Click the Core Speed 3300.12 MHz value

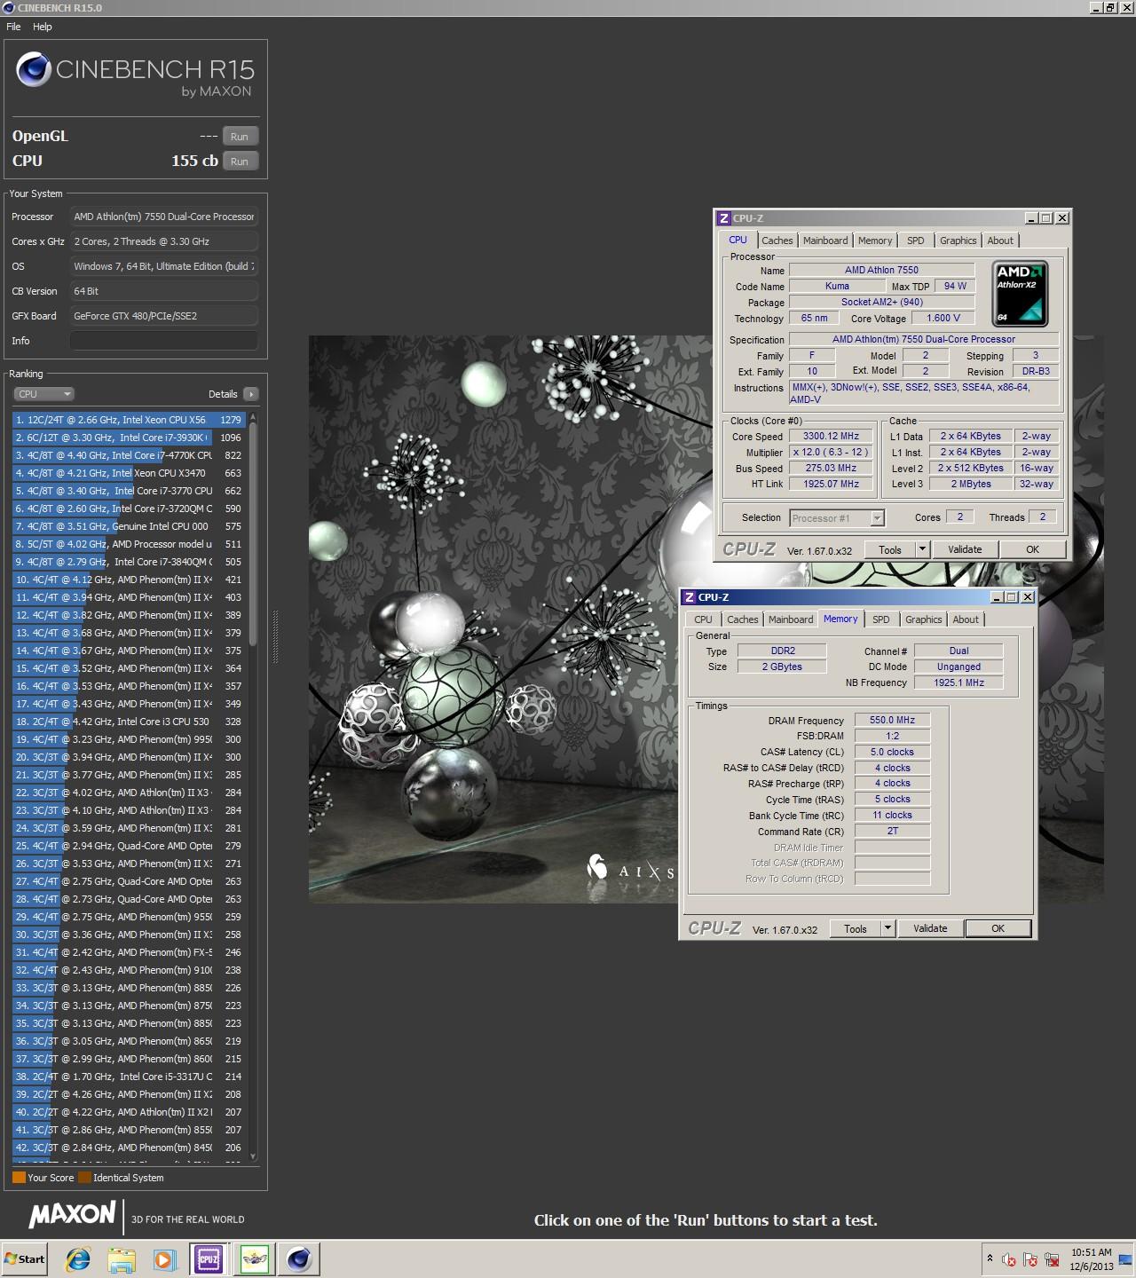(831, 437)
